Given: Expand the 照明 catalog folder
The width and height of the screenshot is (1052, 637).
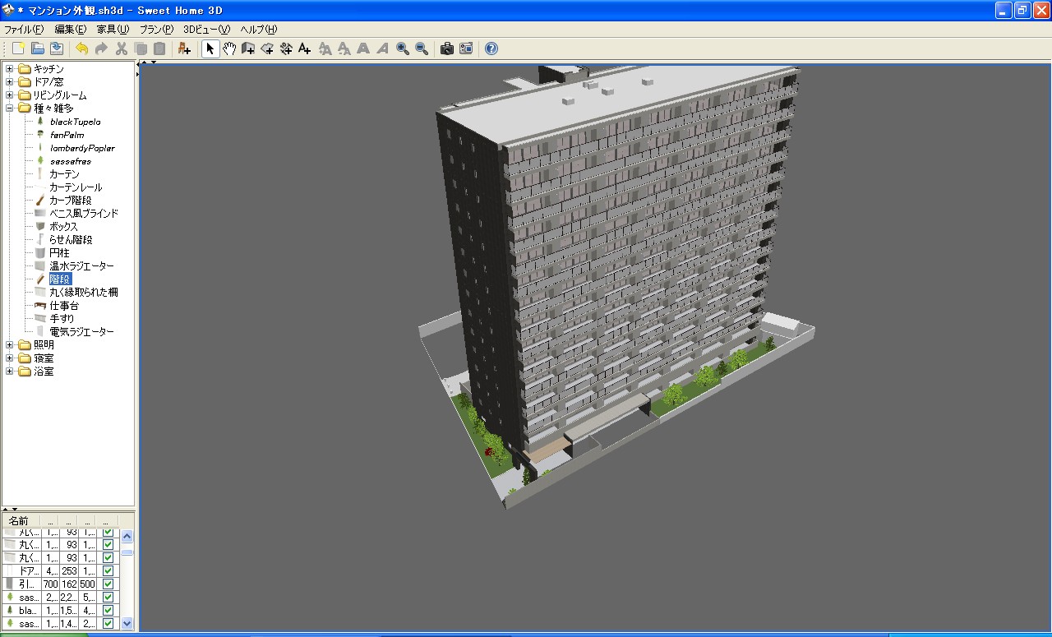Looking at the screenshot, I should tap(10, 345).
